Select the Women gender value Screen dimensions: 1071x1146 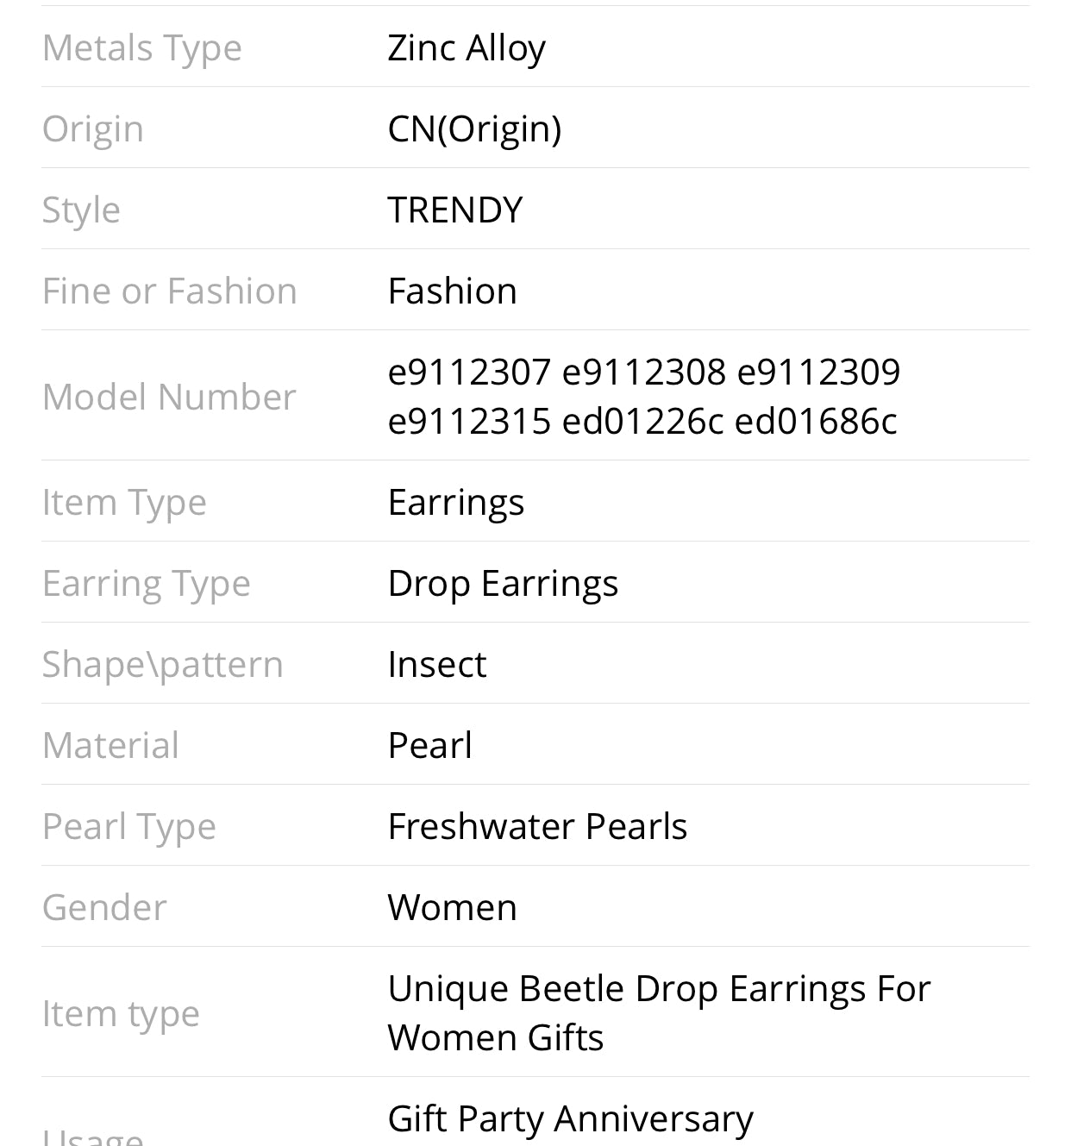pos(453,907)
